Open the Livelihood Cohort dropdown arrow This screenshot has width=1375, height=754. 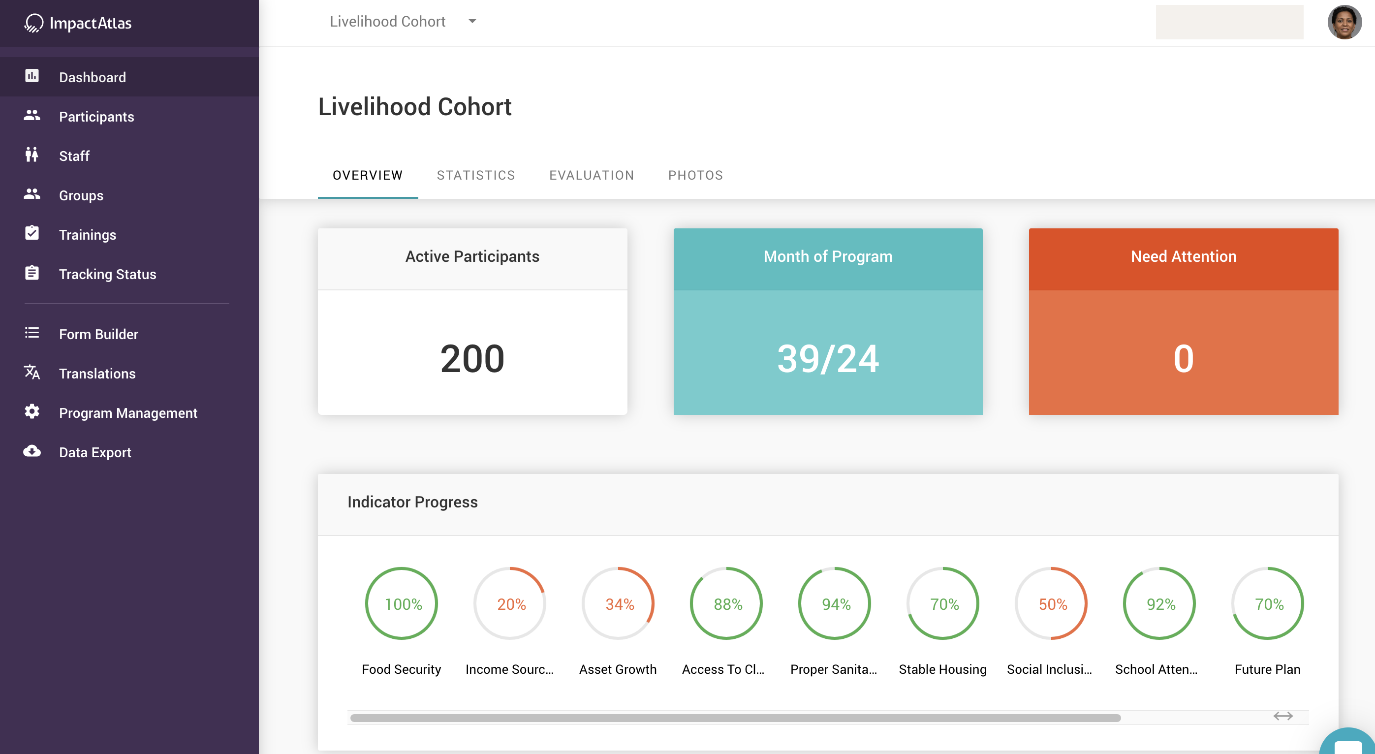tap(472, 21)
